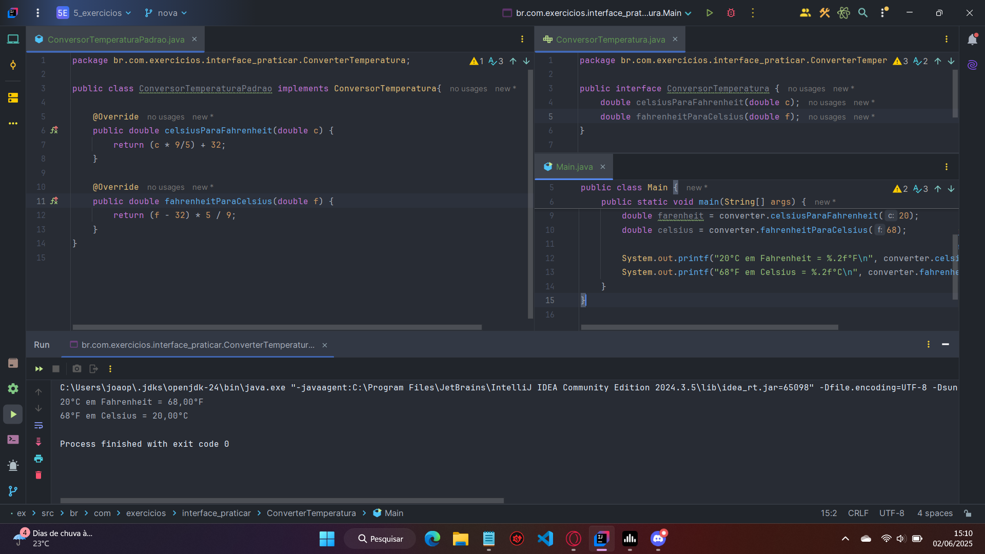The width and height of the screenshot is (985, 554).
Task: Click Main class in breadcrumb
Action: [x=388, y=513]
